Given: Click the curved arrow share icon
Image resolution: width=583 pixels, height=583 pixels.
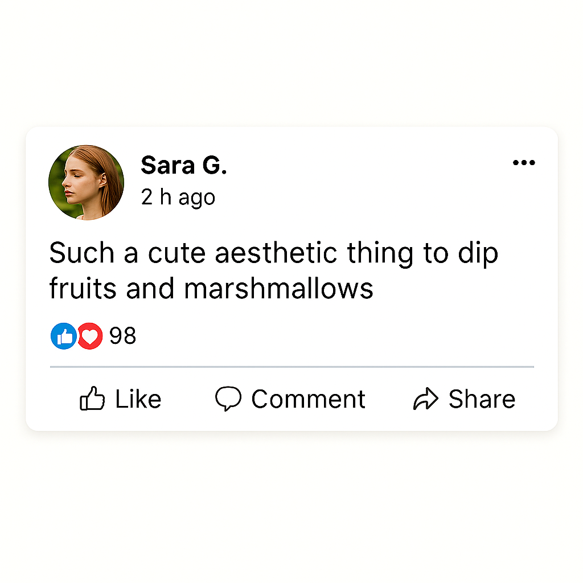Looking at the screenshot, I should tap(425, 400).
